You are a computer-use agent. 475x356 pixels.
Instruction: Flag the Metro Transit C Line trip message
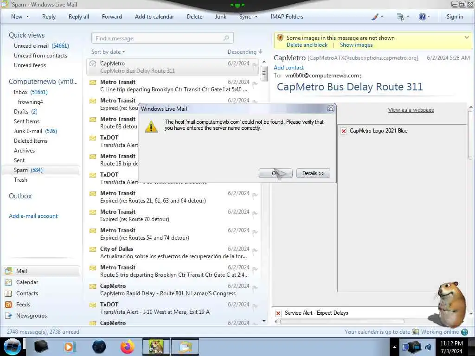255,83
